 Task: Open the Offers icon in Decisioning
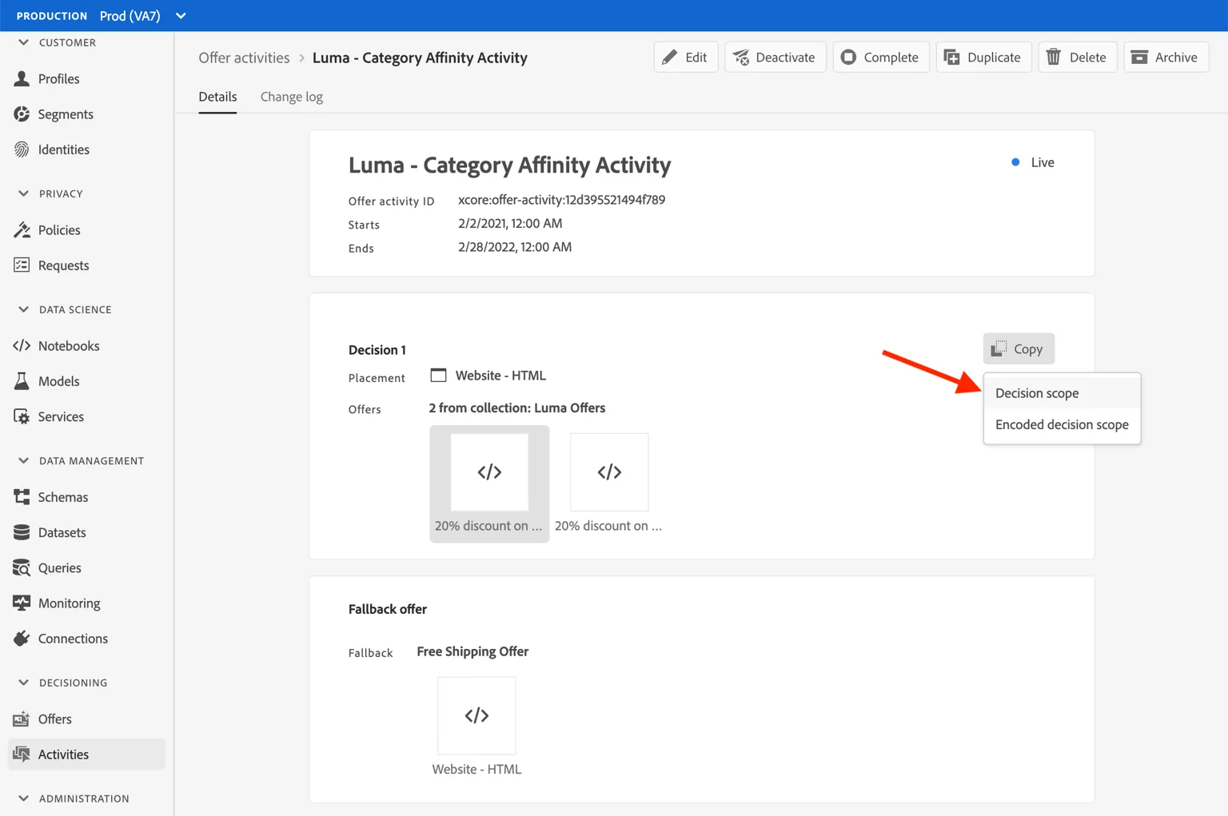click(x=22, y=719)
